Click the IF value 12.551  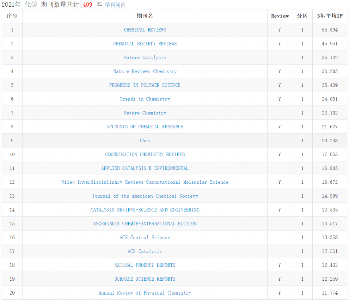330,251
